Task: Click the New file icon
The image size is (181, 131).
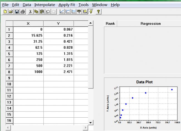Action: point(5,11)
